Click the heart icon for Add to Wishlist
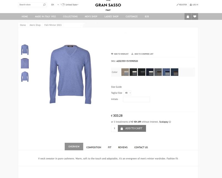This screenshot has height=178, width=222. pos(112,54)
